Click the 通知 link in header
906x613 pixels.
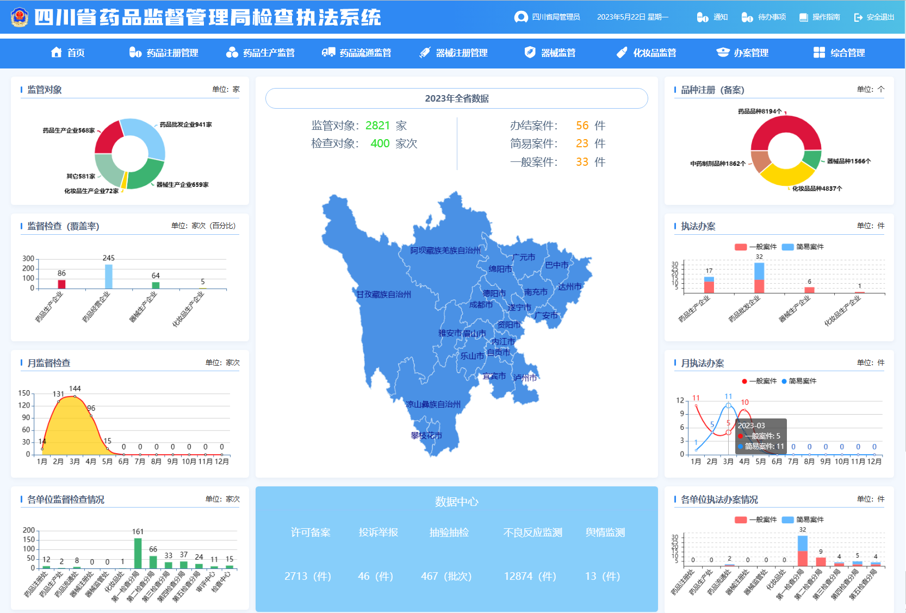click(721, 17)
